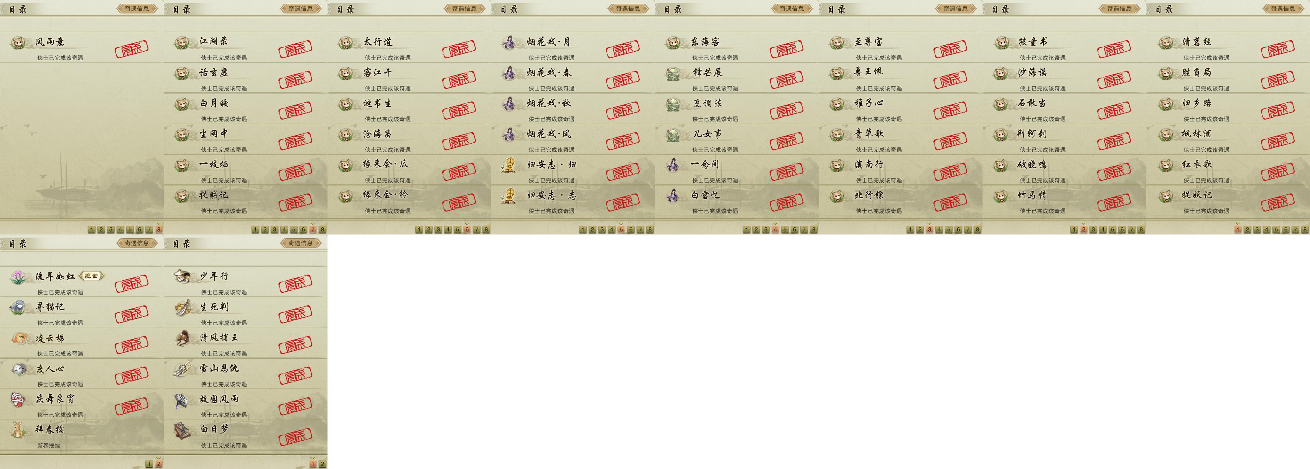The width and height of the screenshot is (1310, 469).
Task: Switch to page 2 in the 少年行 panel
Action: (323, 464)
